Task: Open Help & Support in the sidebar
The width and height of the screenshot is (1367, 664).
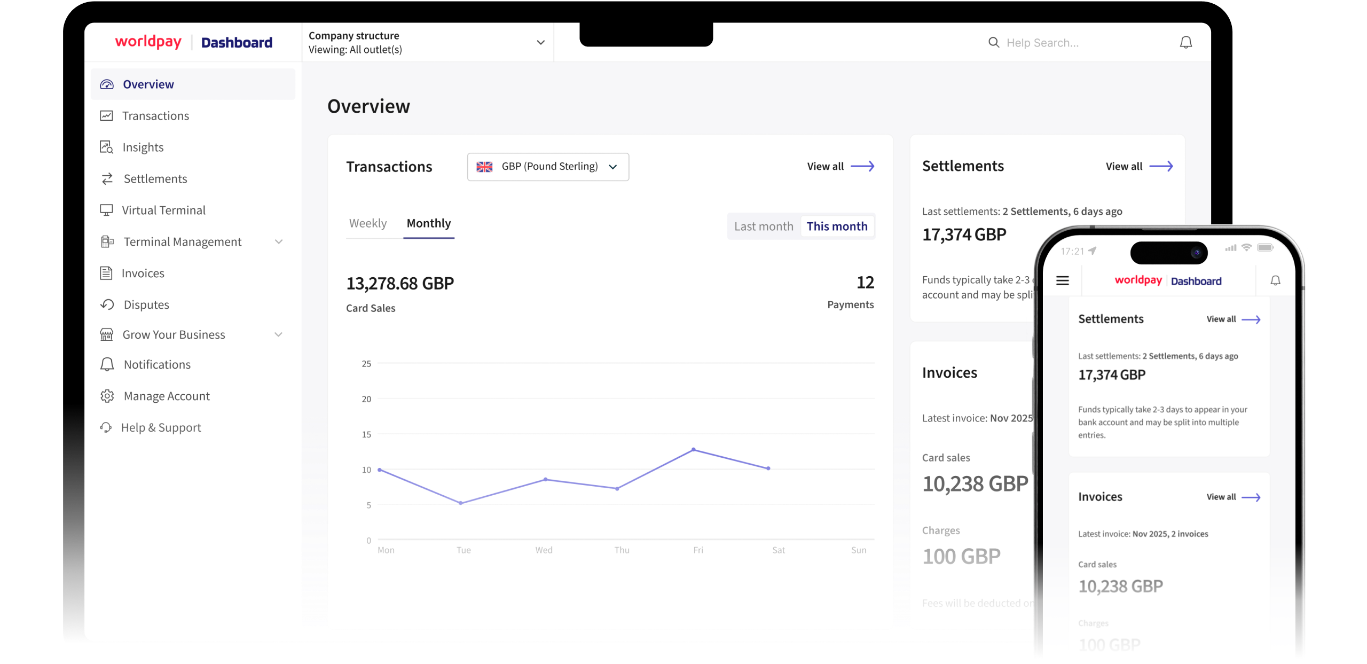Action: coord(193,427)
